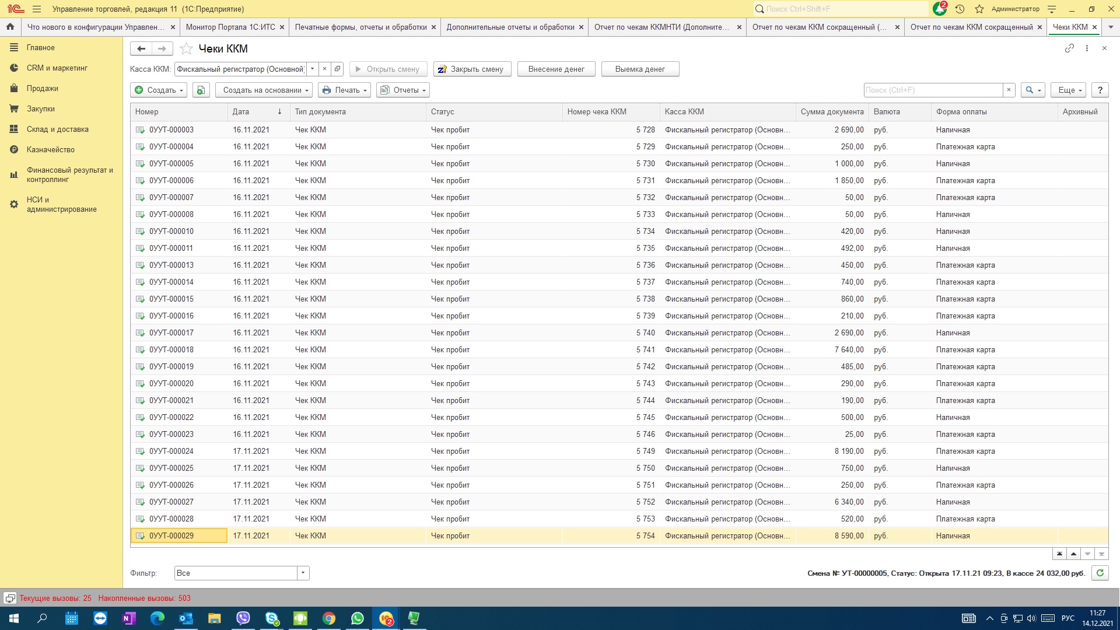Open the Финансовый результат и контроллинг section
This screenshot has height=630, width=1120.
tap(61, 175)
